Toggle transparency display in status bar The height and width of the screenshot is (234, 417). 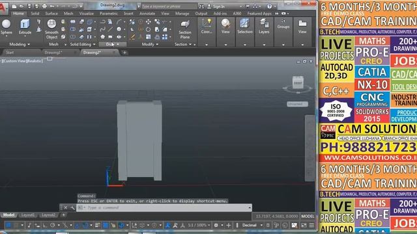106,226
